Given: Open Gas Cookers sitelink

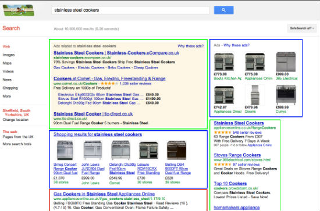Looking at the screenshot, I should point(64,67).
